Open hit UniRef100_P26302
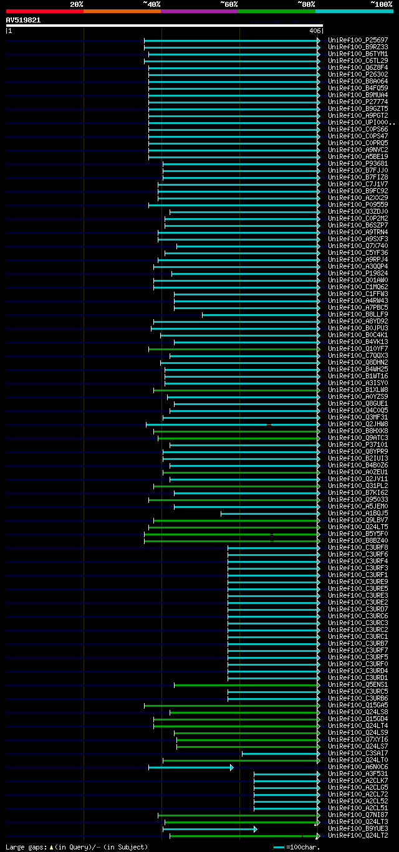The height and width of the screenshot is (852, 399). [x=358, y=75]
